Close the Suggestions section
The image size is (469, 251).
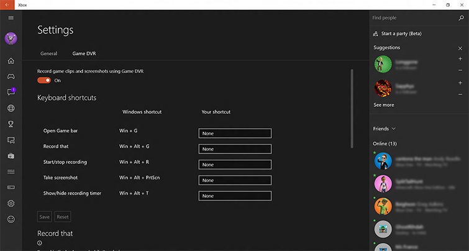460,48
